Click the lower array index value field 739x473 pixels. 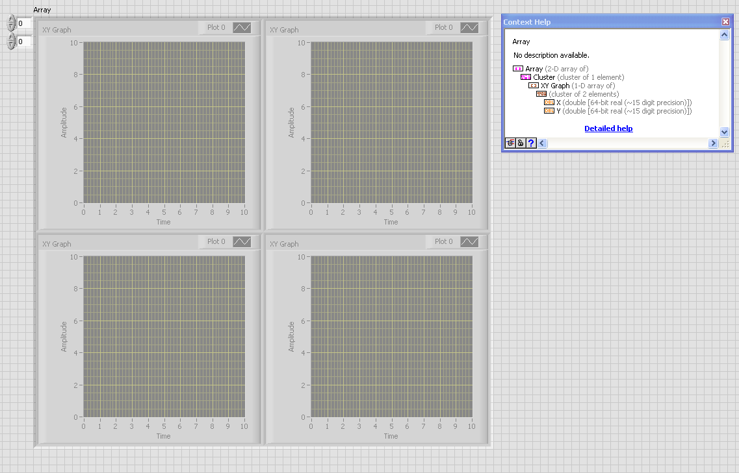[25, 42]
